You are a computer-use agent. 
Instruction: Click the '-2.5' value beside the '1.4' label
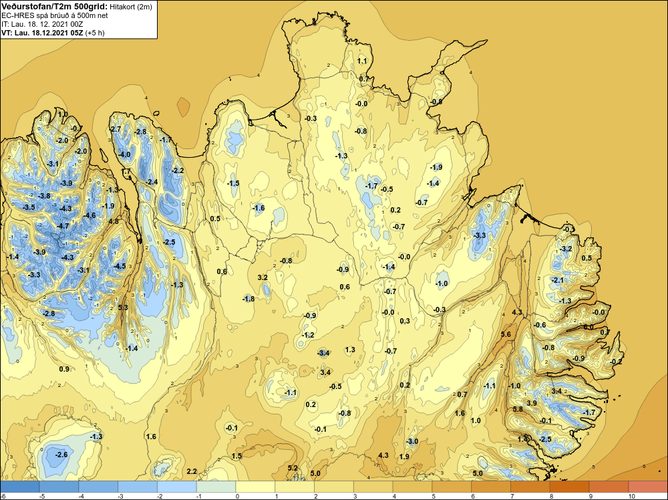[x=545, y=439]
